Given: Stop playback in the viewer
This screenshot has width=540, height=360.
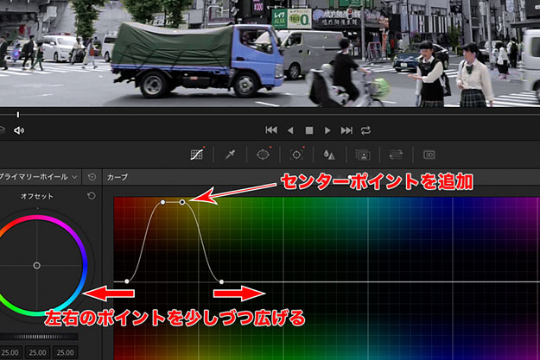Looking at the screenshot, I should pos(309,130).
